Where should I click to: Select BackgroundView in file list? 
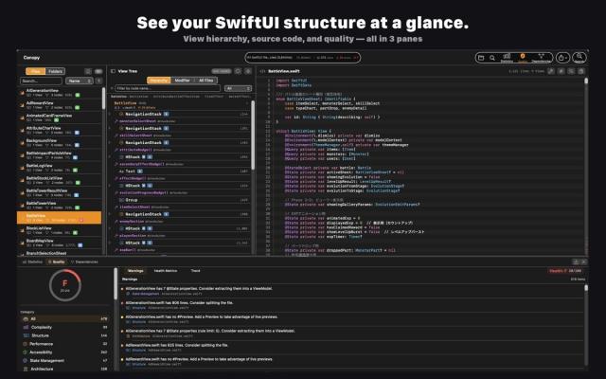pyautogui.click(x=60, y=143)
